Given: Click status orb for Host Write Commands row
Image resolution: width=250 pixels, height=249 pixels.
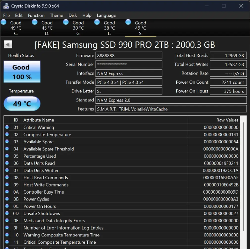Looking at the screenshot, I should (7, 184).
